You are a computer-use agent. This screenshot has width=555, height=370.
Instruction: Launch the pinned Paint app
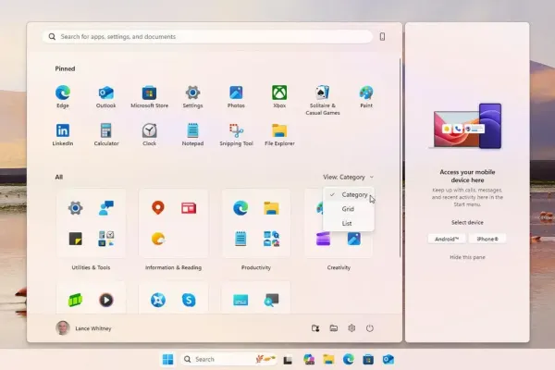(366, 96)
